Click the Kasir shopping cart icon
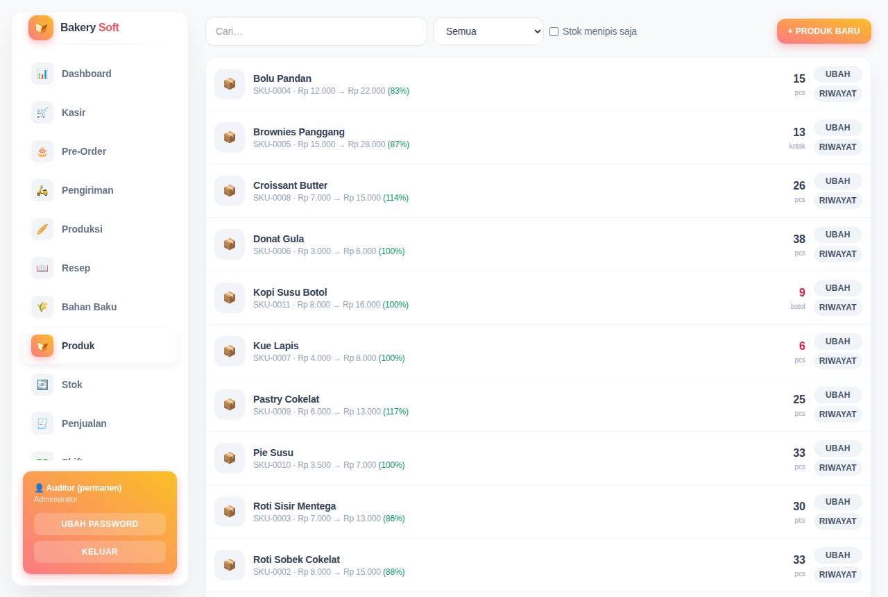888x597 pixels. click(x=42, y=112)
